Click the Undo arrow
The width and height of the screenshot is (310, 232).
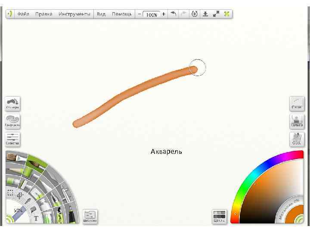[x=173, y=14]
